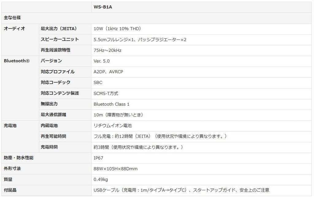Viewport: 314px width, 197px height.
Task: Click the 75Hz～20kHz frequency value
Action: point(107,50)
